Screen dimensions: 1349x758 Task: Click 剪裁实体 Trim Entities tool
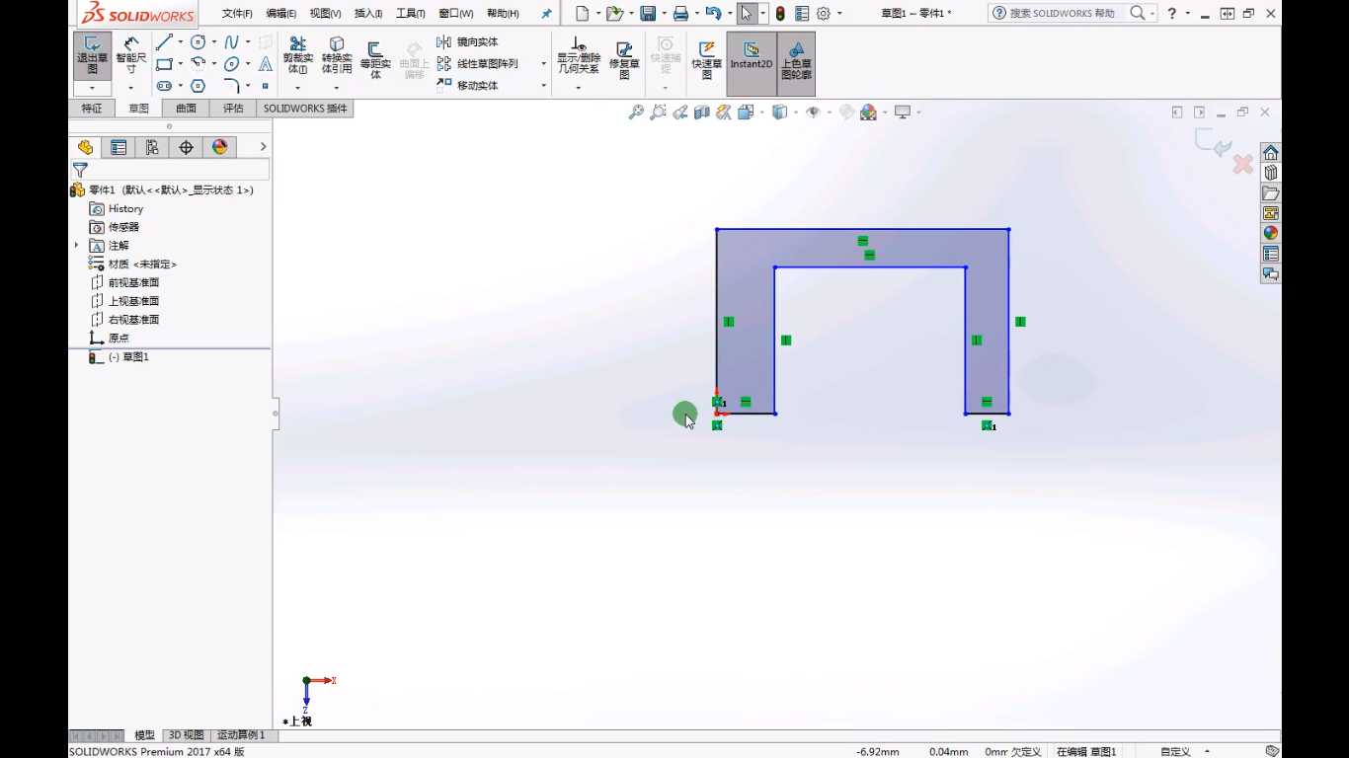coord(297,56)
